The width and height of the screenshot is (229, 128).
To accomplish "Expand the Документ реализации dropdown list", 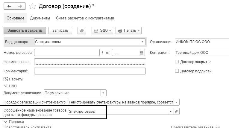I will [103, 93].
